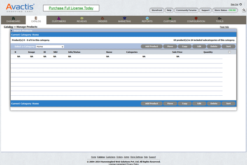
Task: Open the Select a Category dropdown
Action: point(50,47)
